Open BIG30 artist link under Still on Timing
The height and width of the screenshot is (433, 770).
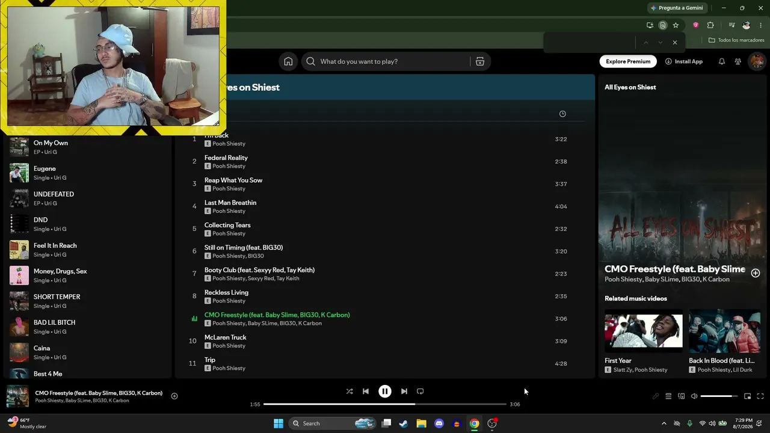(256, 256)
